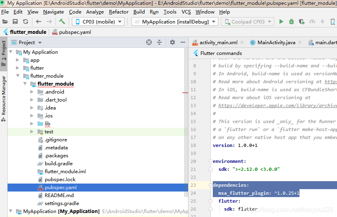337x217 pixels.
Task: Click the Project panel vertical scrollbar
Action: 186,122
